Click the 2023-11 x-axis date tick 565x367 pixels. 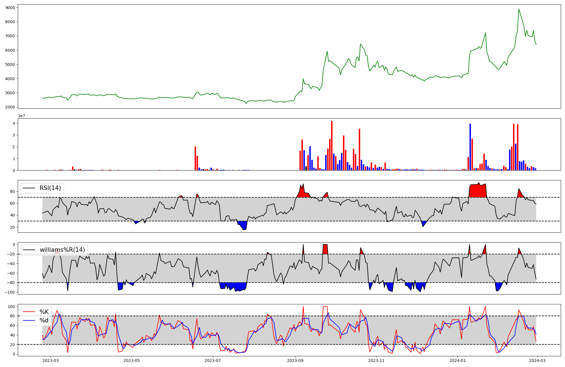pyautogui.click(x=376, y=361)
